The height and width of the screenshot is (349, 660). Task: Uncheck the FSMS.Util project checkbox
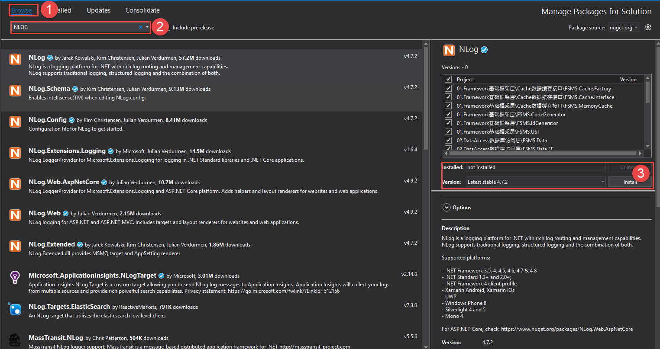coord(448,131)
